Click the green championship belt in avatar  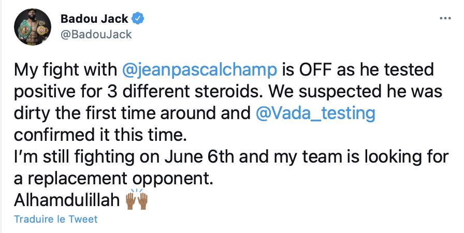pyautogui.click(x=25, y=29)
